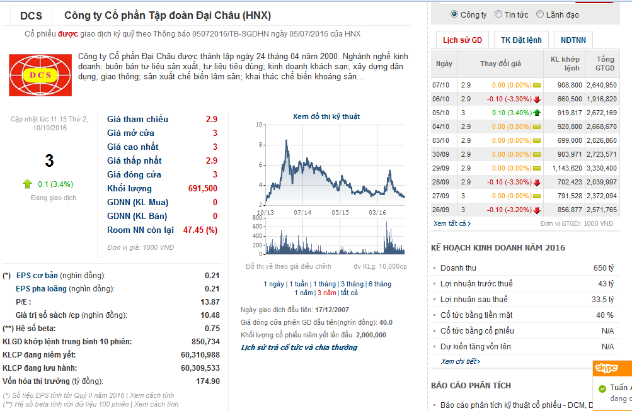The image size is (632, 411).
Task: Open the EPS cơ bản link
Action: 37,275
